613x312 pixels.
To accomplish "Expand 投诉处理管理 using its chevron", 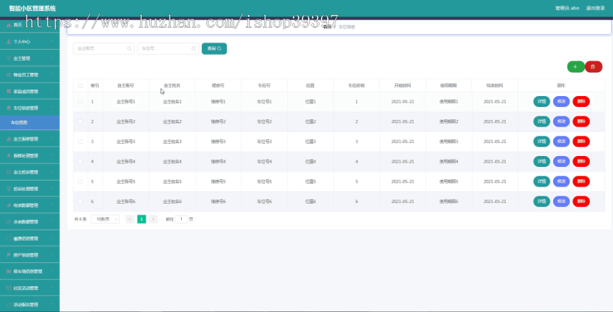I will [52, 189].
